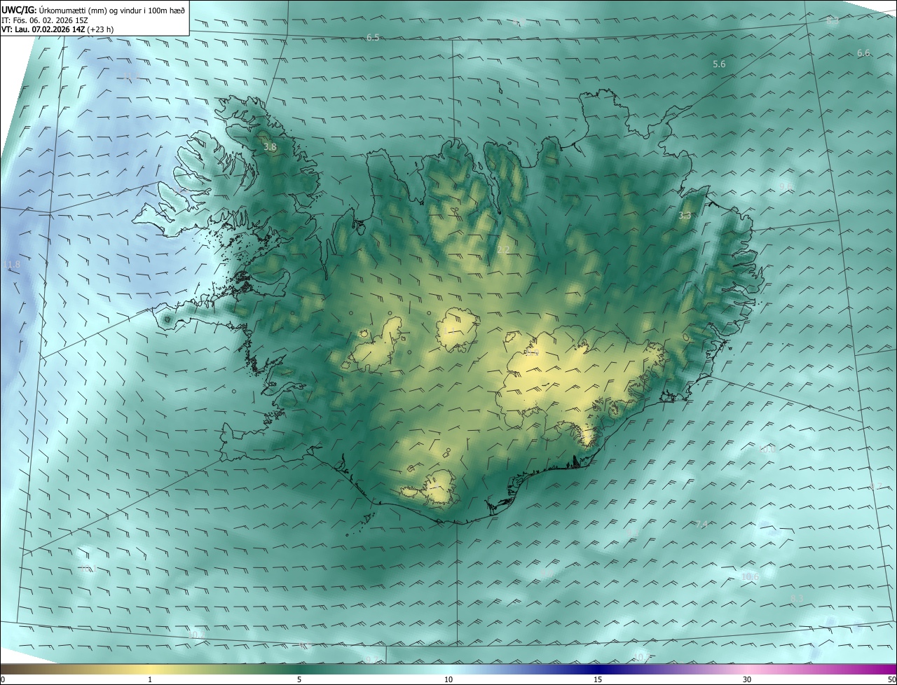
Task: Click the 0 tick on the color scale
Action: [x=3, y=679]
